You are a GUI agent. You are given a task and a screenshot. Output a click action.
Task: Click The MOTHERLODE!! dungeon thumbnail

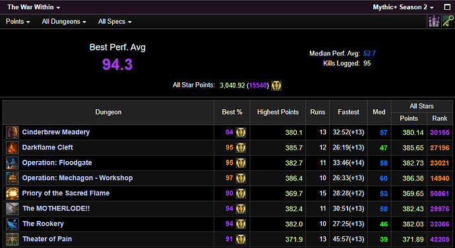(x=13, y=209)
